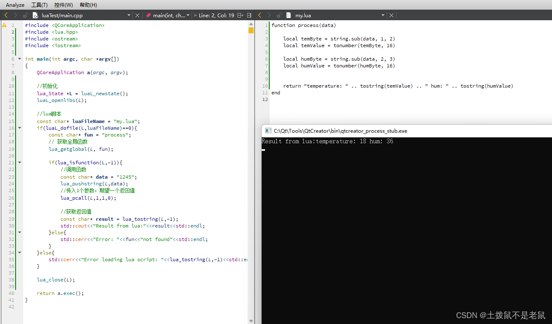
Task: Open the main(int, ch... symbol dropdown
Action: click(x=188, y=15)
